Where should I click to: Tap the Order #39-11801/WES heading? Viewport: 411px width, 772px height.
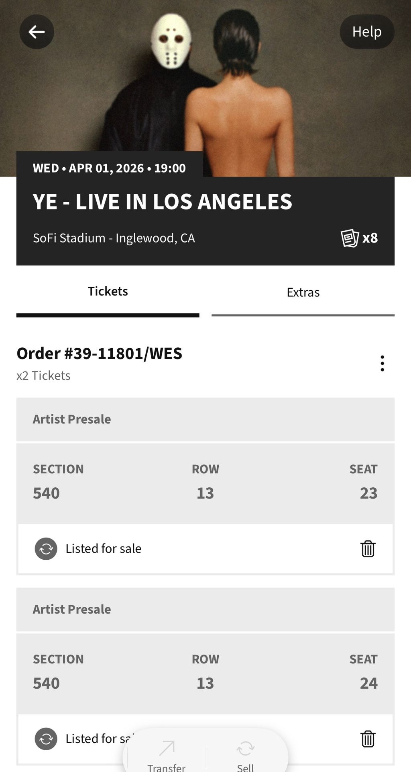coord(99,354)
